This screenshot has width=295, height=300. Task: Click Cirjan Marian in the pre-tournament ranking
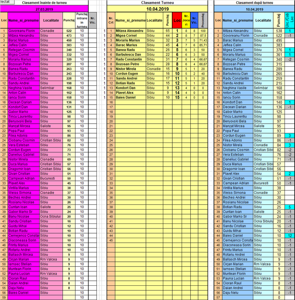pos(24,259)
